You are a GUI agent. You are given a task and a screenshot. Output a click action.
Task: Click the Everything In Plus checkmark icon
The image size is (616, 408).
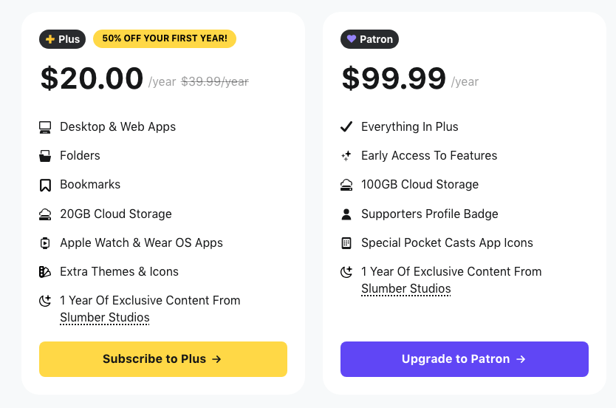pos(346,127)
